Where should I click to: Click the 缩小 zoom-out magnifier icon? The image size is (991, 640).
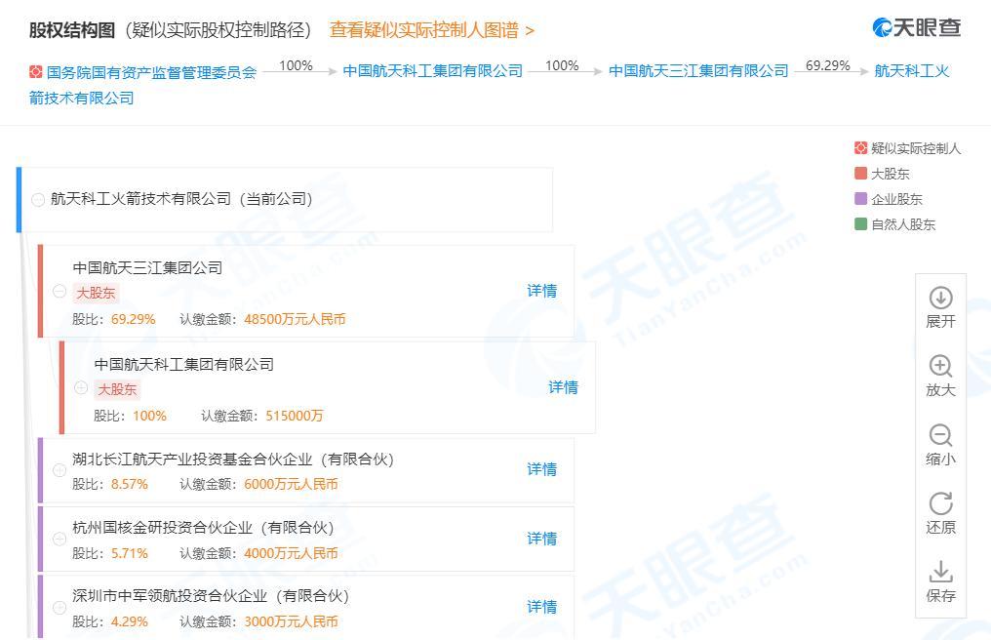[940, 435]
